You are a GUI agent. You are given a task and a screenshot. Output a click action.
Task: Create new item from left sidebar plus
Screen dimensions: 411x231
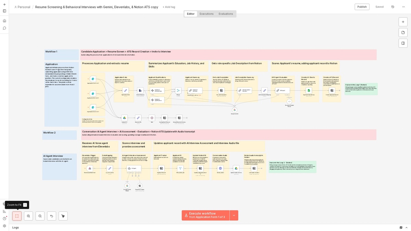click(x=4, y=4)
